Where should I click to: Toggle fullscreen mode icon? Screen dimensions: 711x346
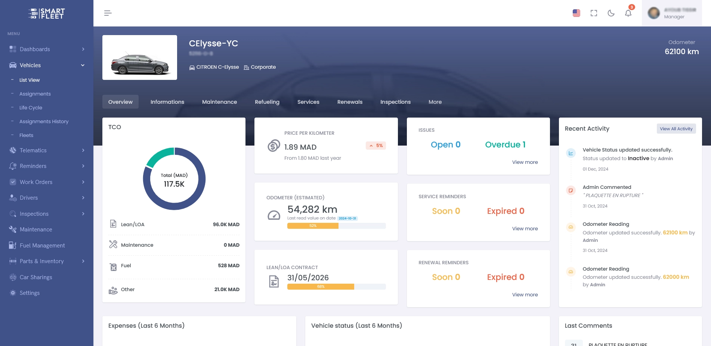[594, 13]
